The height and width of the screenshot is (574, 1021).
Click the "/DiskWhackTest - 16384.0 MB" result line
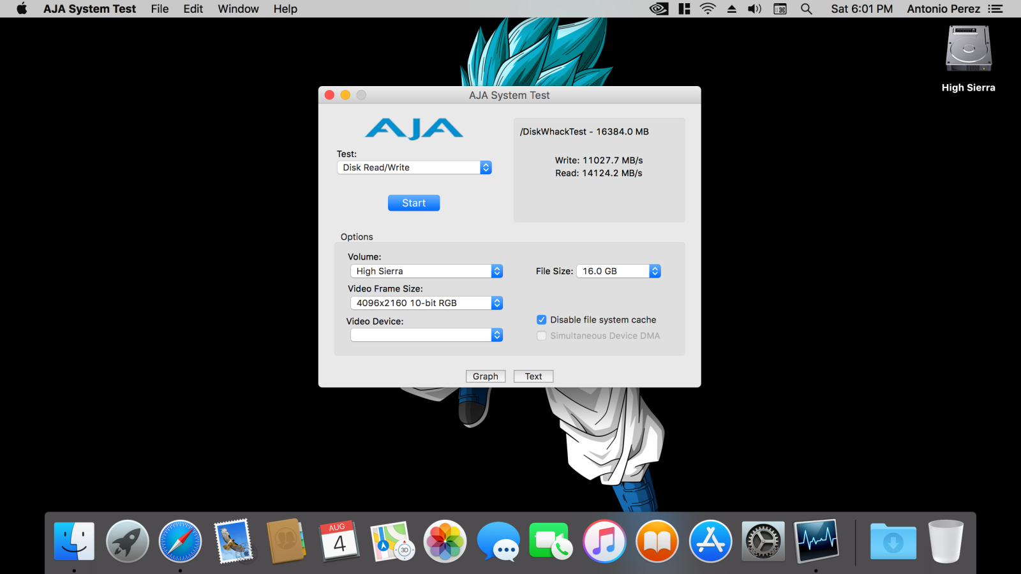[x=584, y=131]
